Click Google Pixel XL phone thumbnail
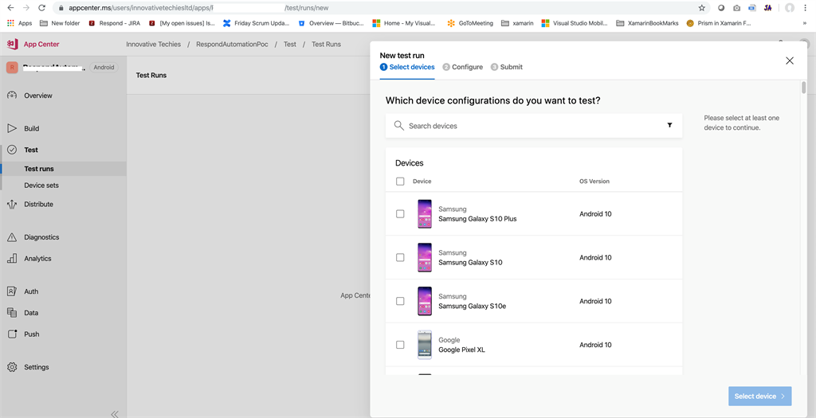816x418 pixels. point(425,345)
